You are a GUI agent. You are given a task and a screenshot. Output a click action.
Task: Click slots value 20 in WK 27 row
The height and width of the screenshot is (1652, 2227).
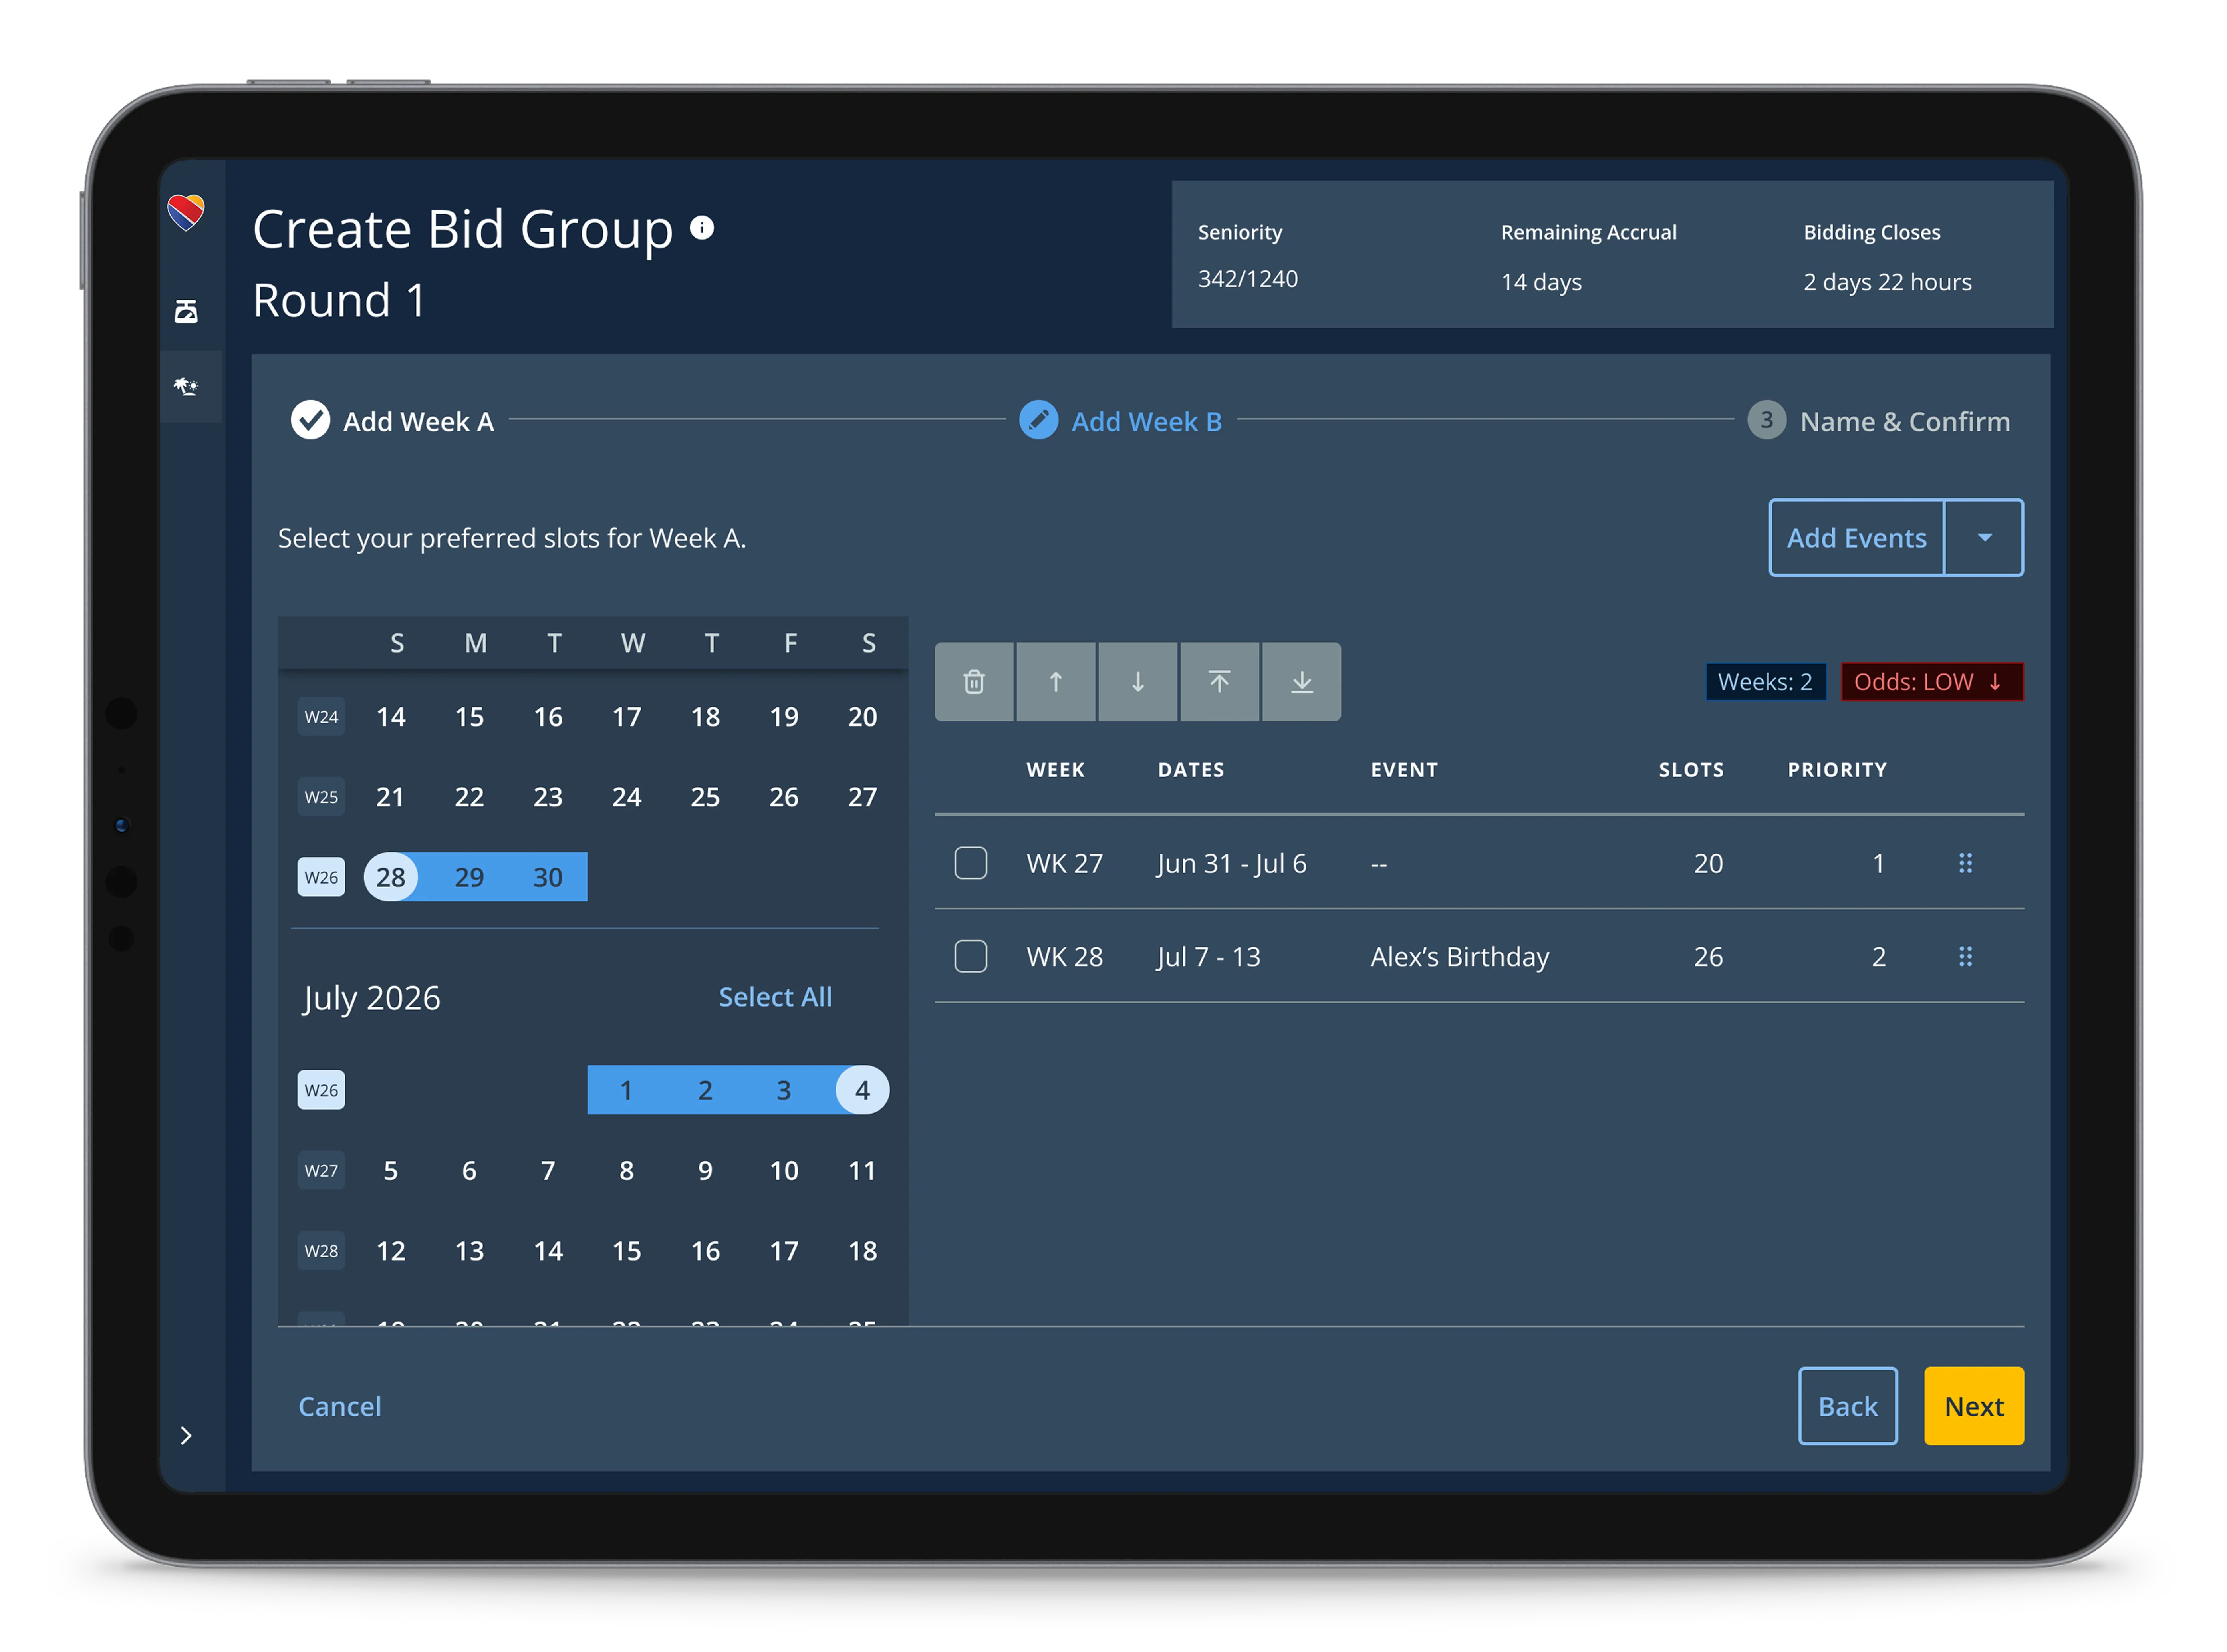point(1708,863)
